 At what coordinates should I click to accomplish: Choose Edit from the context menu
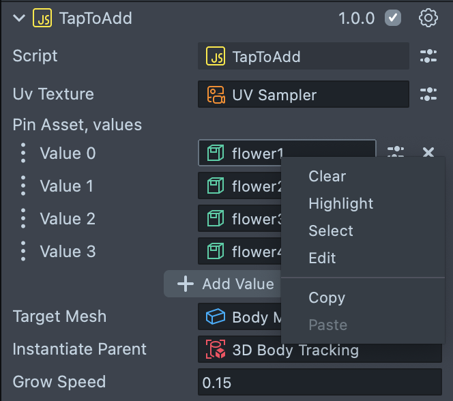pyautogui.click(x=322, y=258)
